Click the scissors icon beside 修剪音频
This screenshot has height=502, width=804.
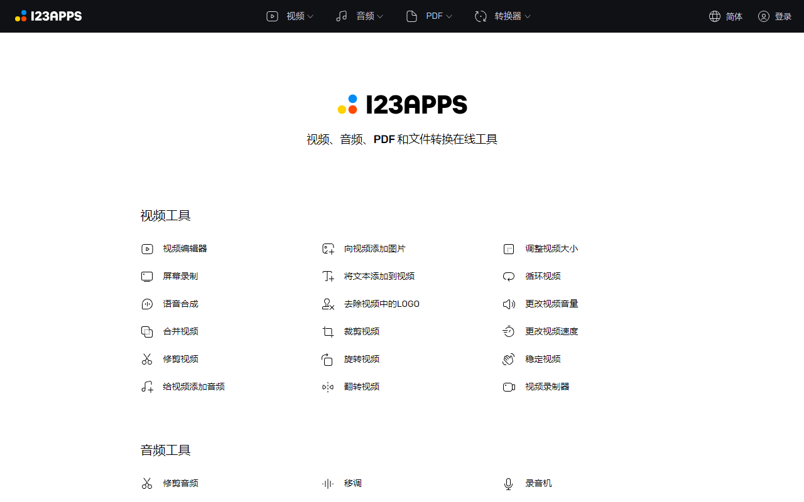(147, 484)
